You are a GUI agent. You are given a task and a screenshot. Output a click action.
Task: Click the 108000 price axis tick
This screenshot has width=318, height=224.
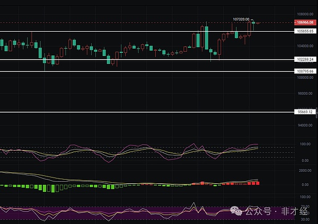pos(304,14)
